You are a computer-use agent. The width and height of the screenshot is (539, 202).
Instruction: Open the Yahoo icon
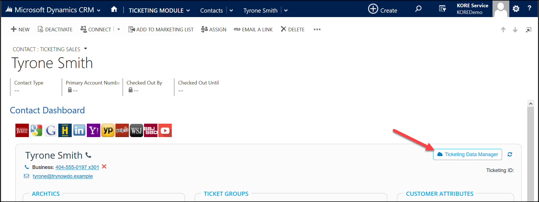pos(94,130)
